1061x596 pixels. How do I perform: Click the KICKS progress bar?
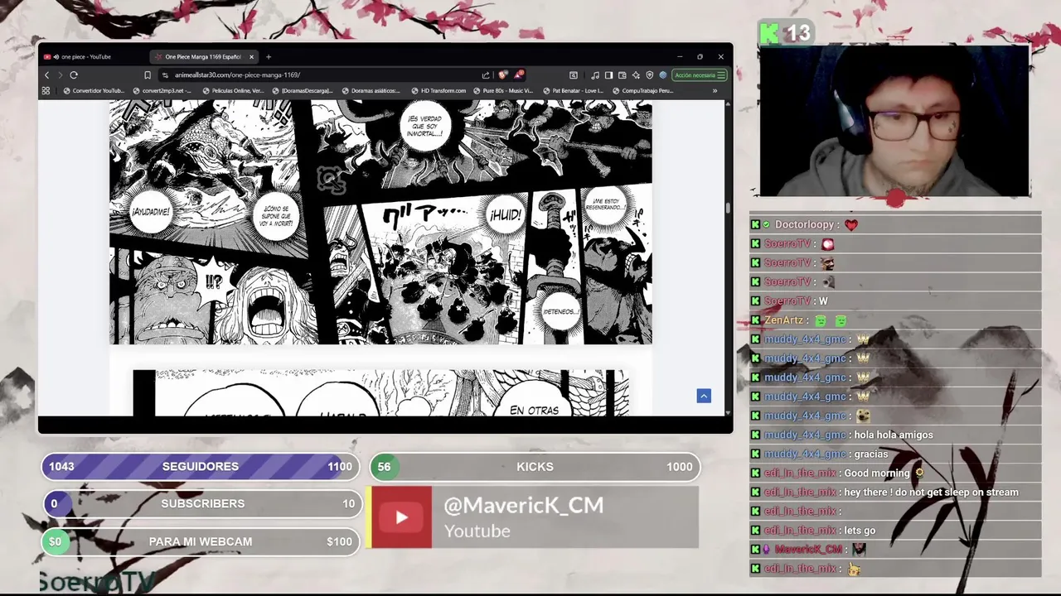[x=535, y=467]
